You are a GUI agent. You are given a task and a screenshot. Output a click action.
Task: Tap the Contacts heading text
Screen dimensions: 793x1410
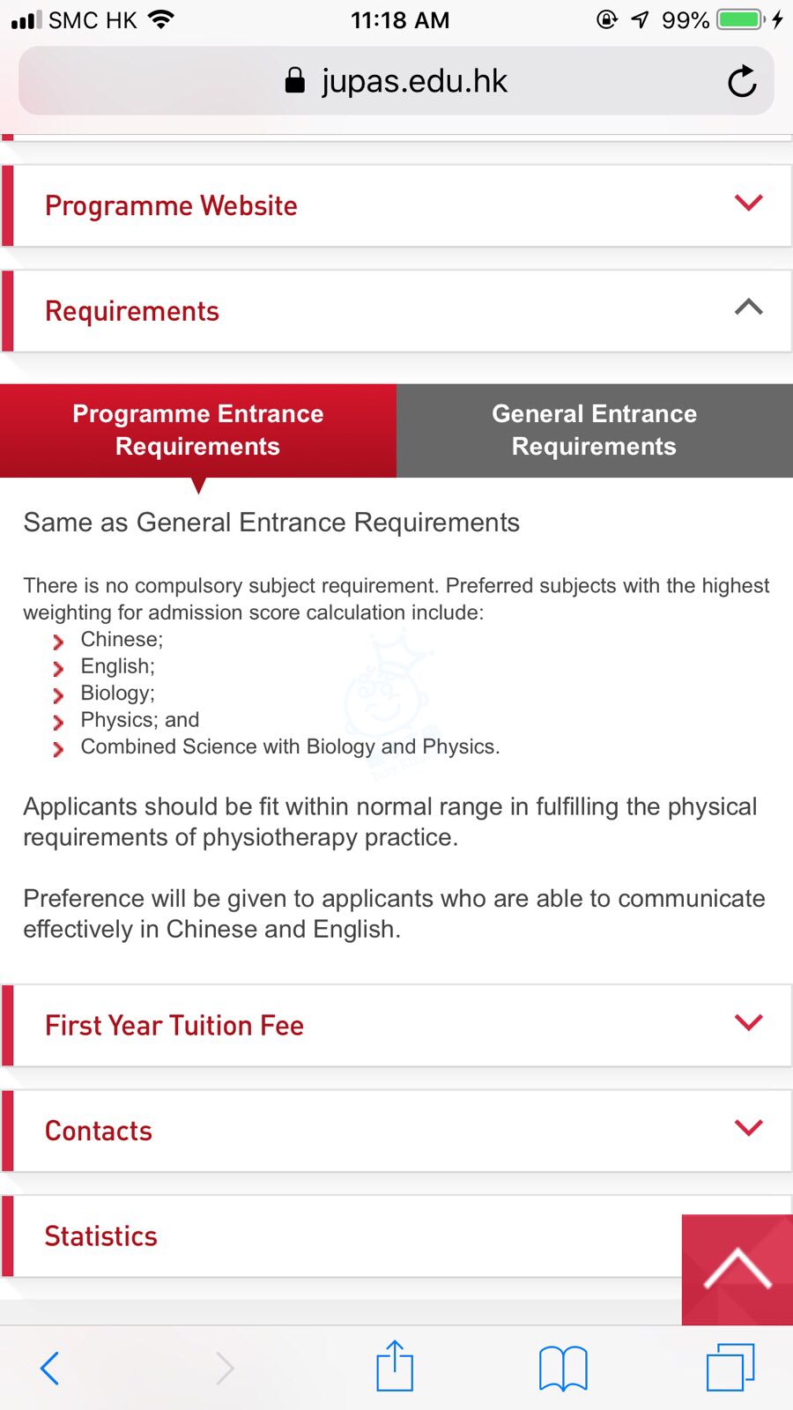point(99,1131)
